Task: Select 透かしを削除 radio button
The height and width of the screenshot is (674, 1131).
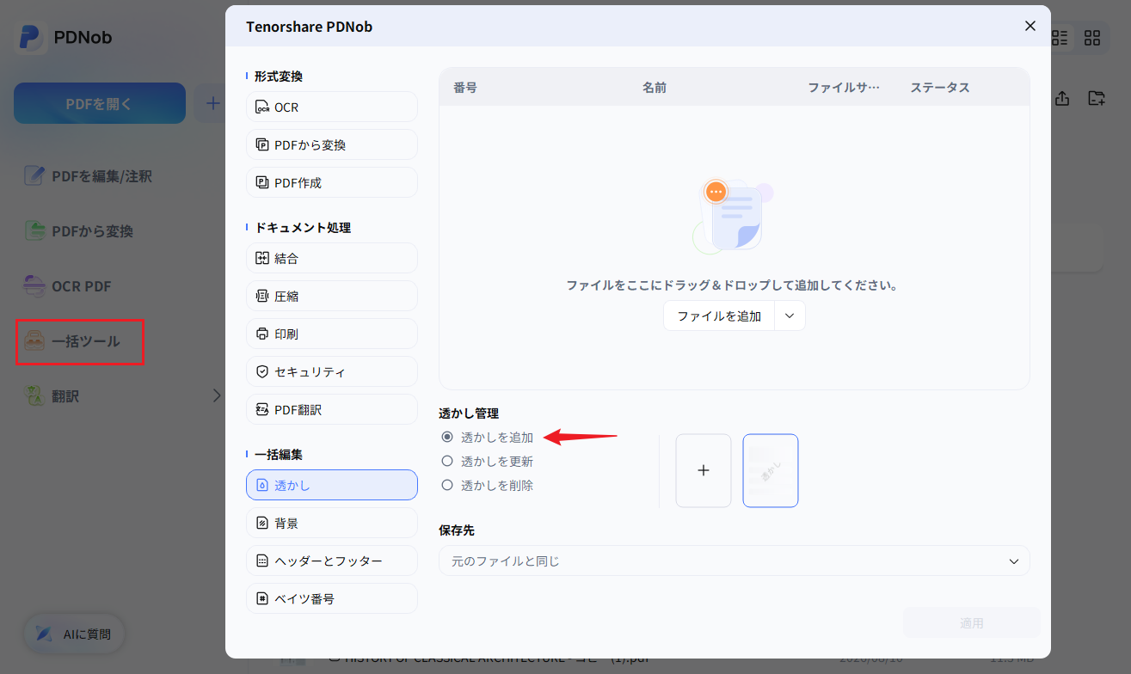Action: [447, 485]
